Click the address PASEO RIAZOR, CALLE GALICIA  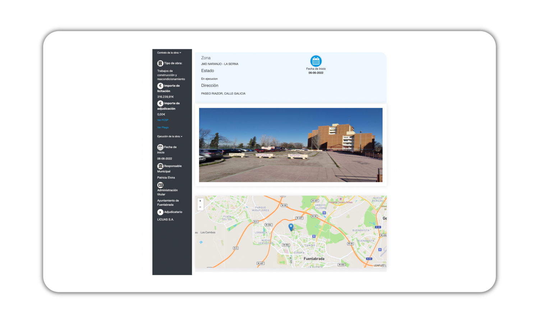(223, 94)
